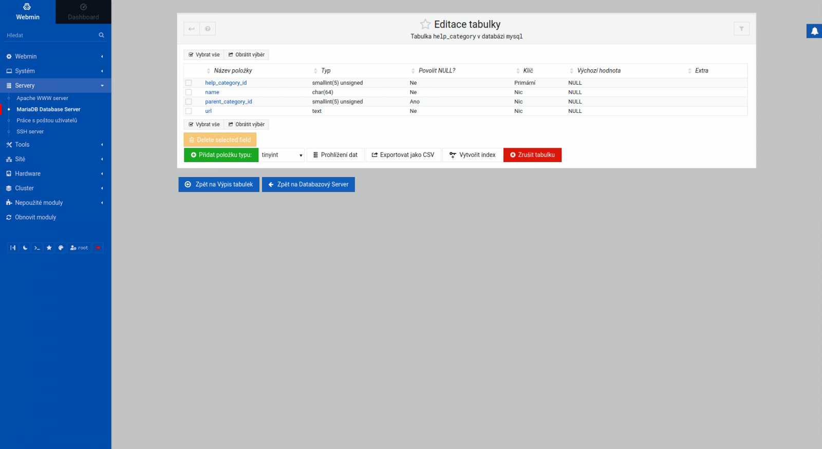Check the name row checkbox
Screen dimensions: 822x449
pos(189,92)
